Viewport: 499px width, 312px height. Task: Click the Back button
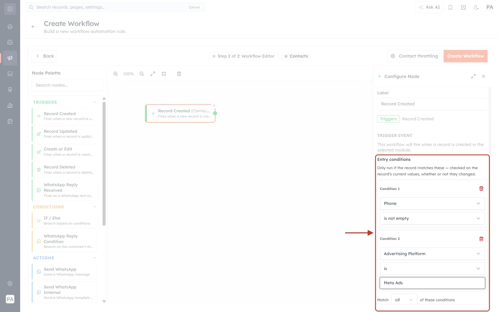point(45,56)
